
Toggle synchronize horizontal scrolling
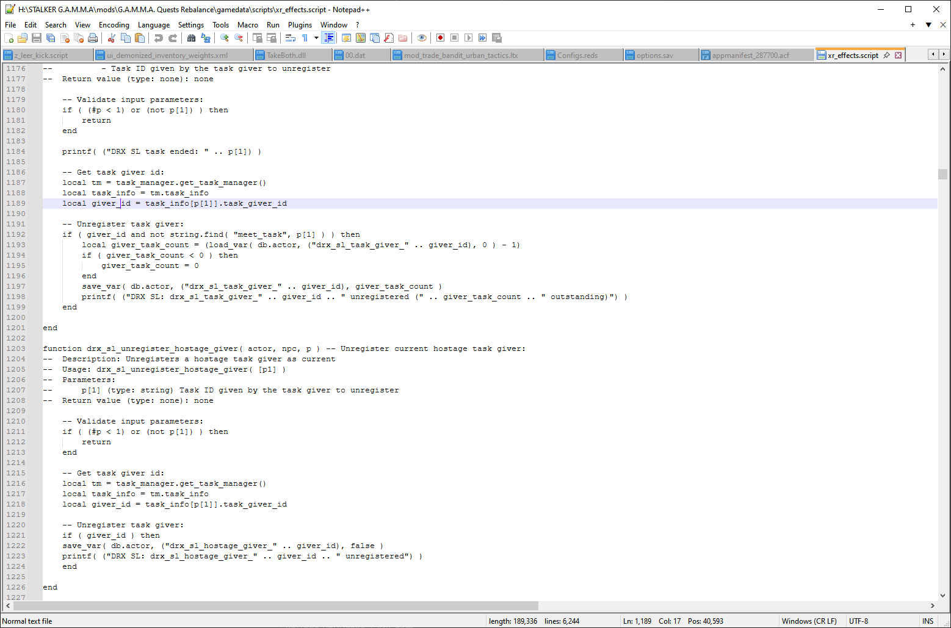272,38
